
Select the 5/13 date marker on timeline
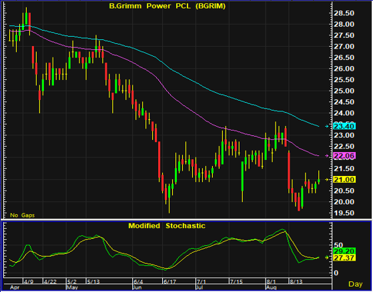pyautogui.click(x=93, y=282)
